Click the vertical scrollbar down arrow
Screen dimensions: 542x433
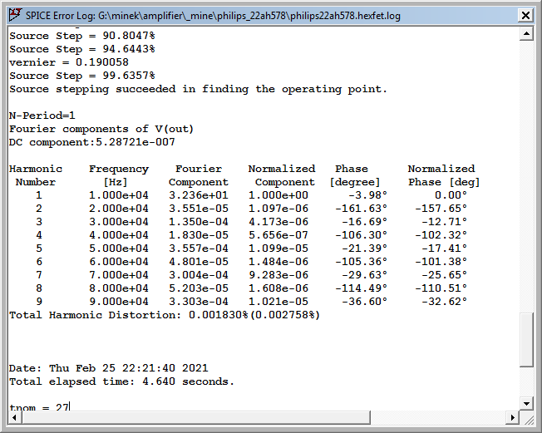click(x=526, y=403)
